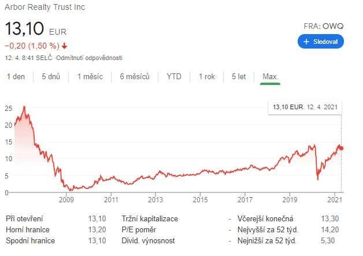Click the Sledovat follow button
This screenshot has height=256, width=363.
(x=321, y=42)
